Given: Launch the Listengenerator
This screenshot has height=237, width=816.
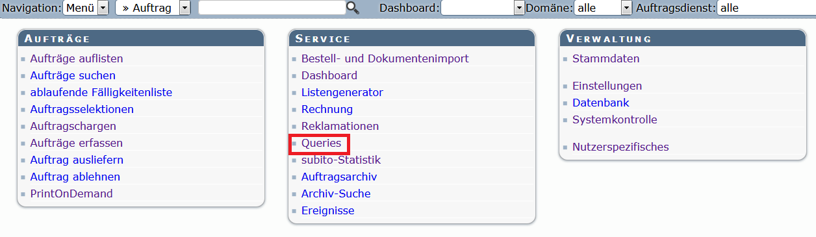Looking at the screenshot, I should pos(342,92).
